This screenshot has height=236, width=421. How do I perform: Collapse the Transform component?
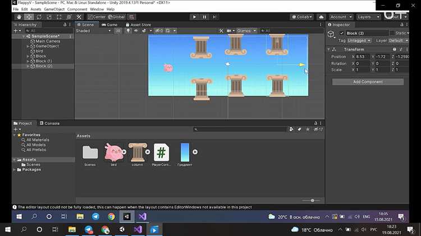(328, 49)
